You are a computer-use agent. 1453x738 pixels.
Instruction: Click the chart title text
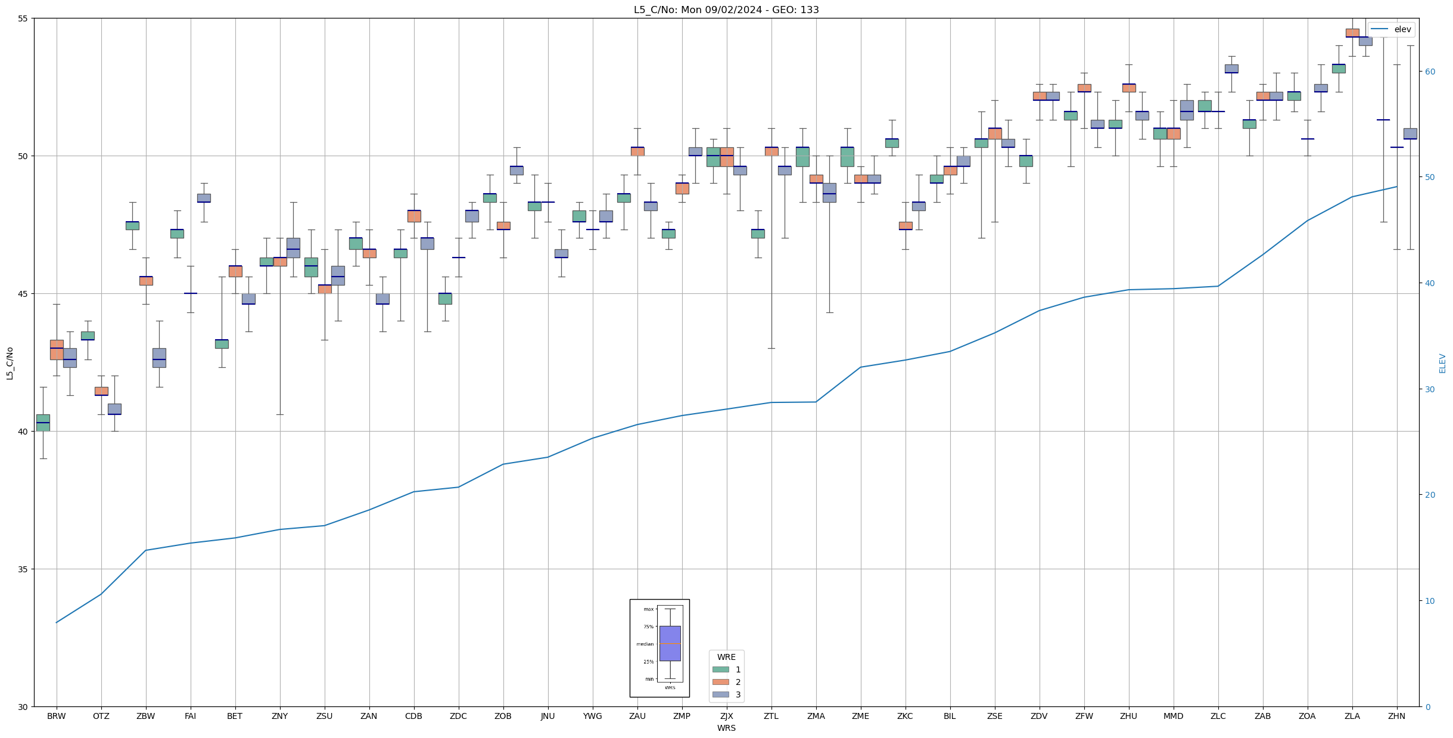[x=726, y=10]
